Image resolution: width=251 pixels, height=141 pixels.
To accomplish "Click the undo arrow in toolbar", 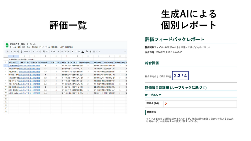I will [x=11, y=51].
